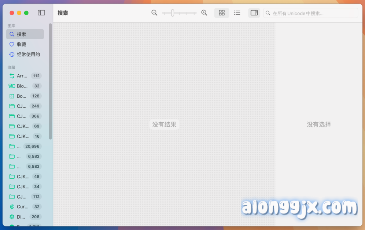
Task: Switch to grid view
Action: pyautogui.click(x=222, y=13)
